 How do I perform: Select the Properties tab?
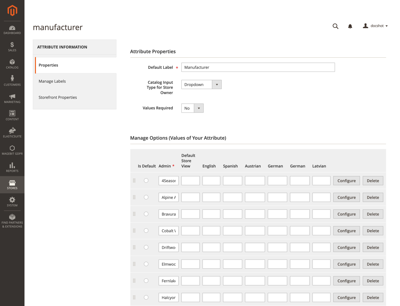pyautogui.click(x=76, y=65)
